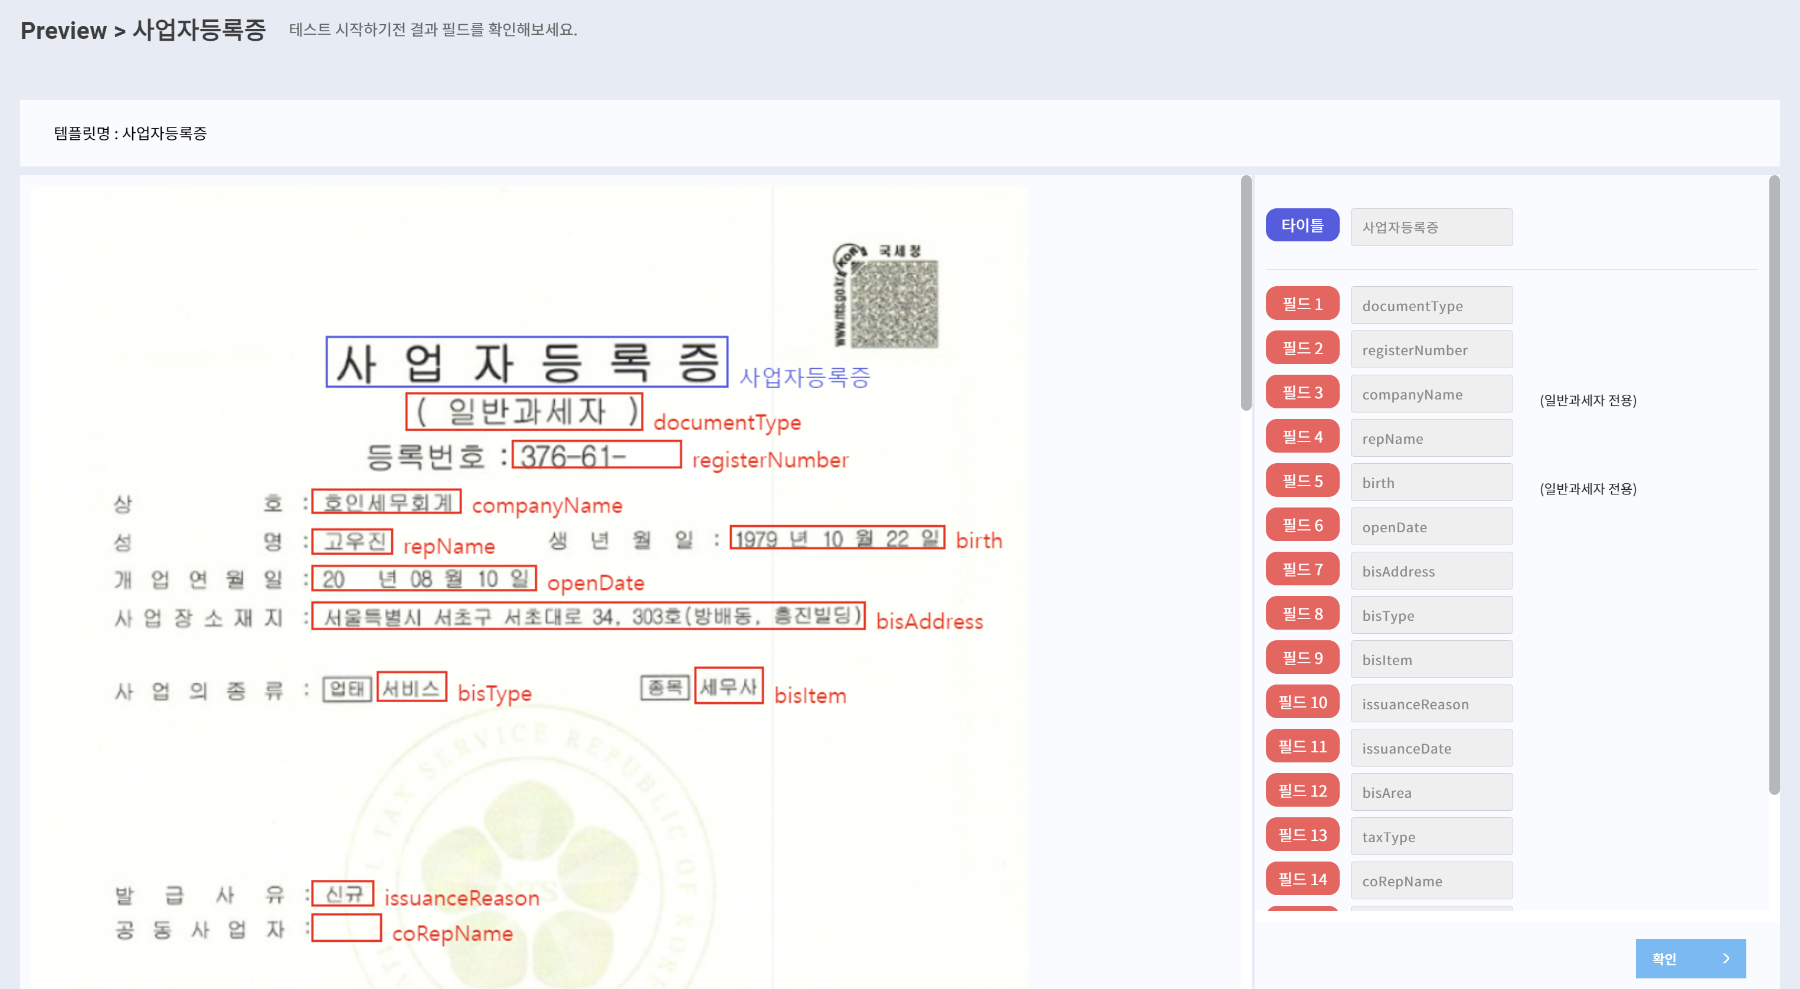The image size is (1800, 989).
Task: Click the taxType input field
Action: point(1431,836)
